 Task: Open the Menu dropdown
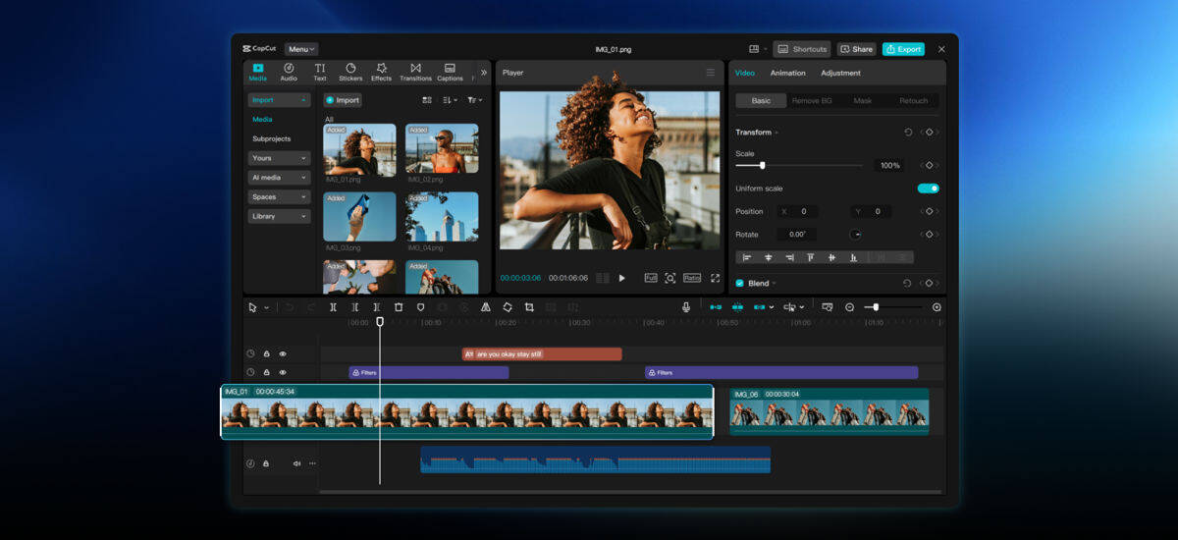click(x=301, y=49)
